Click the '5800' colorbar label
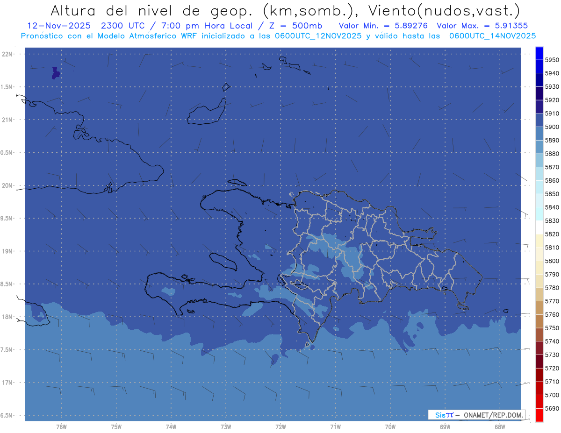The height and width of the screenshot is (433, 561). [x=552, y=261]
